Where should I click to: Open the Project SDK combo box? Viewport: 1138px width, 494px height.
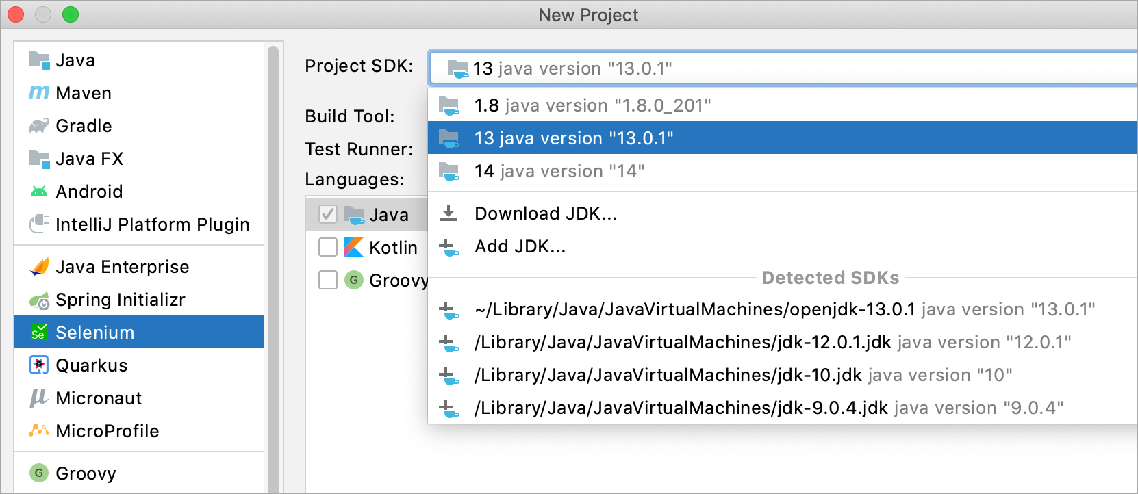point(783,68)
